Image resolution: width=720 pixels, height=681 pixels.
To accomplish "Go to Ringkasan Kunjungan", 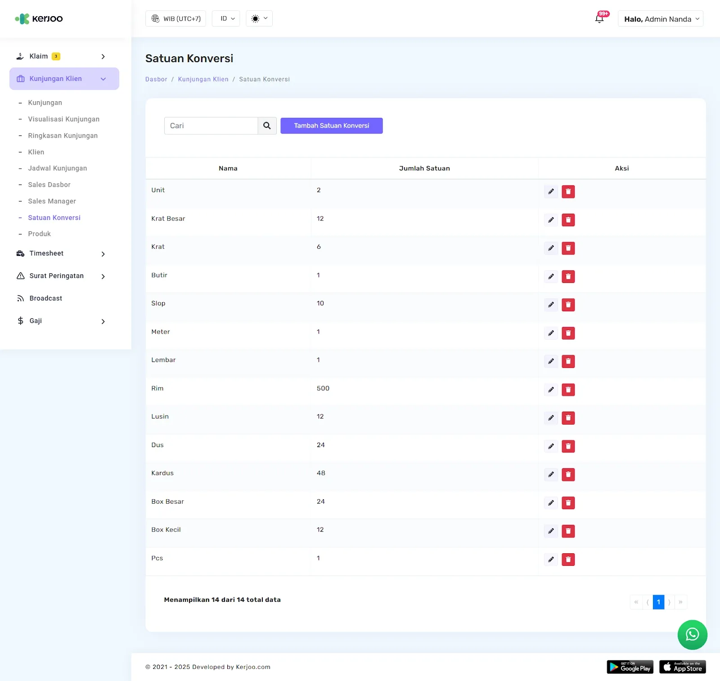I will (63, 135).
